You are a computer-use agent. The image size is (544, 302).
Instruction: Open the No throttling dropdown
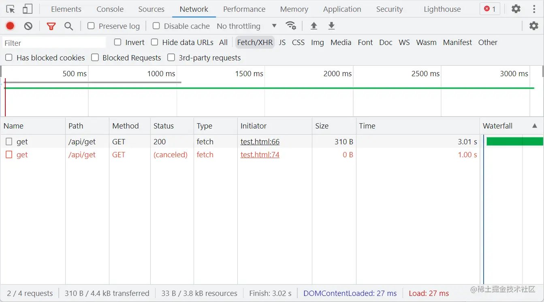click(x=245, y=26)
